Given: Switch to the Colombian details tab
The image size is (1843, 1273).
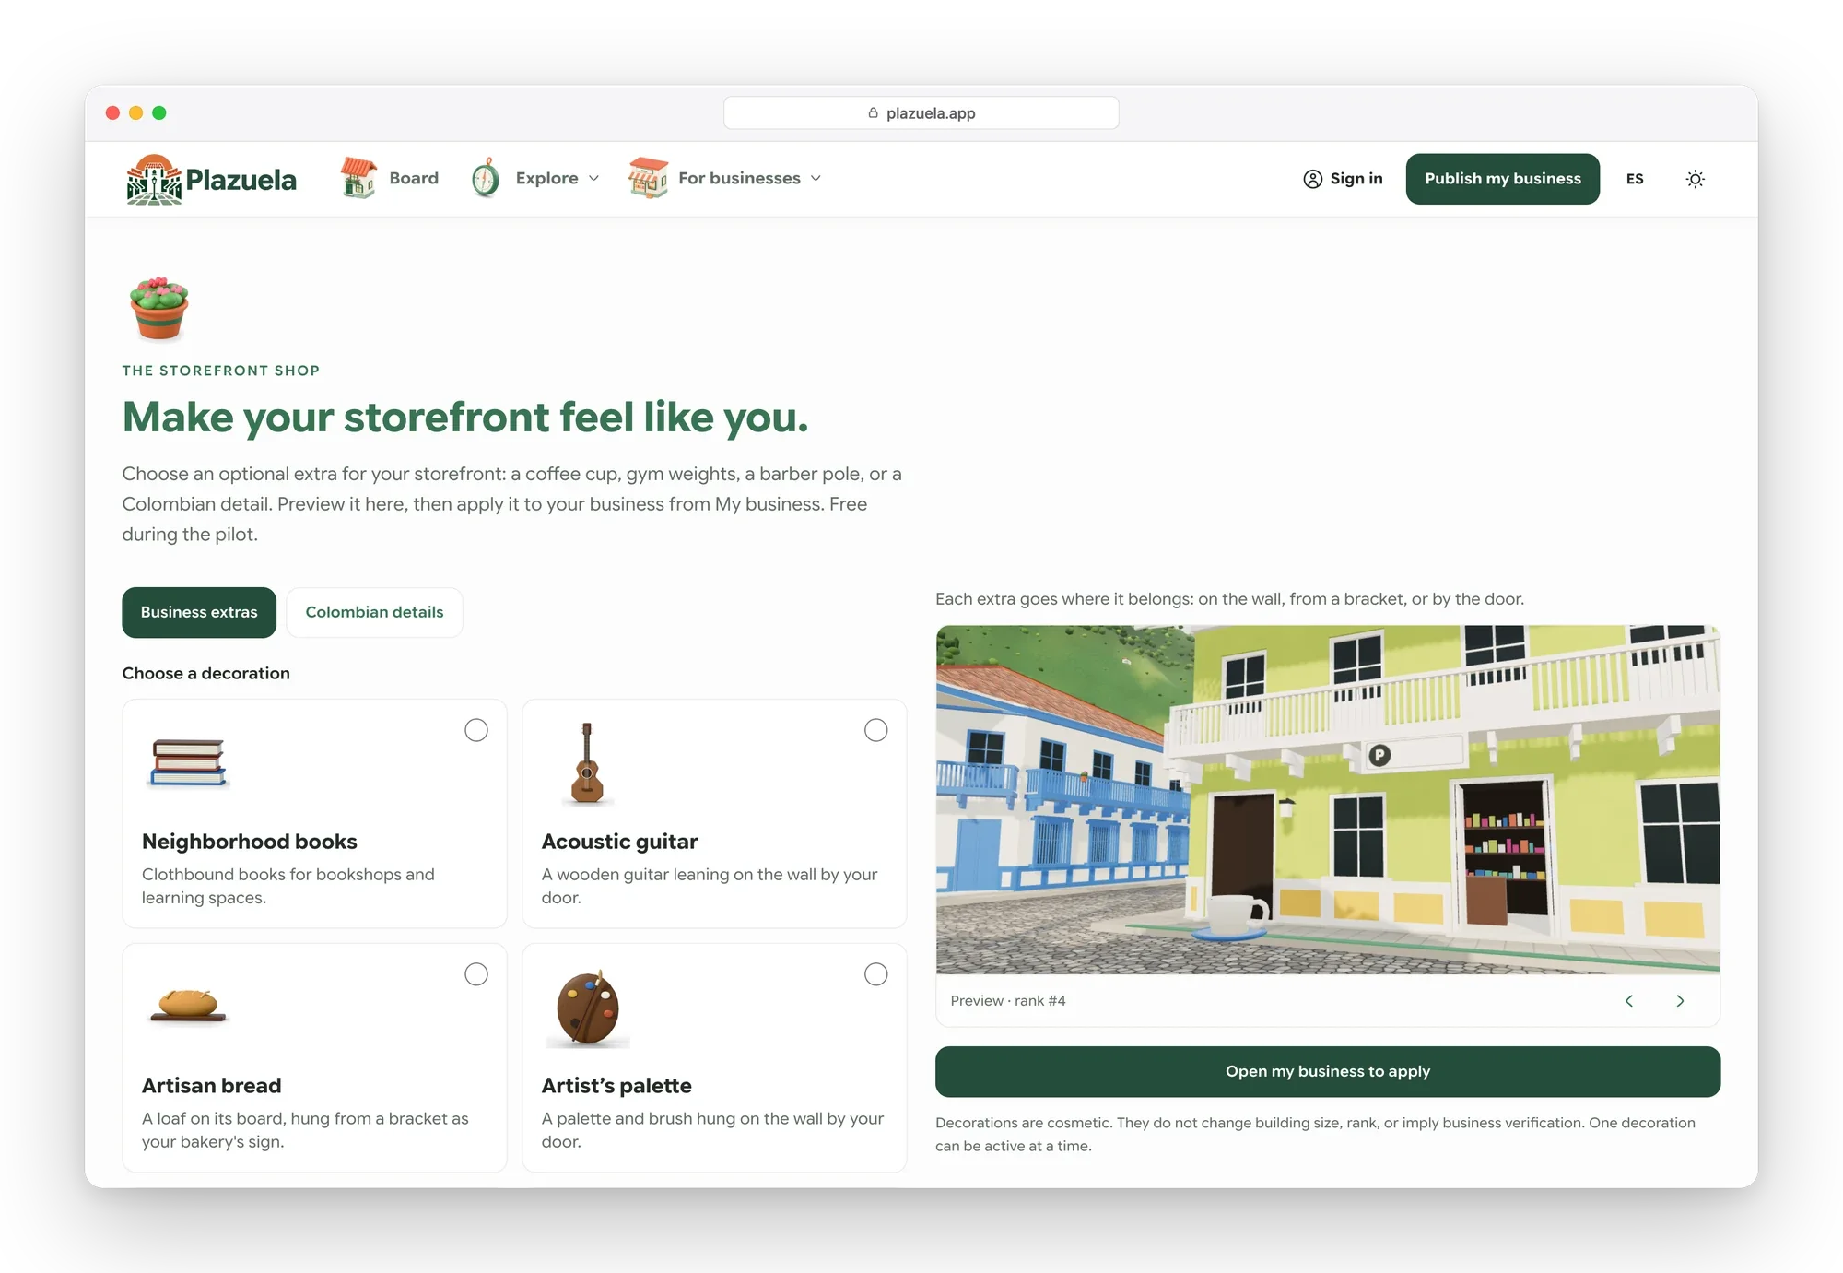Looking at the screenshot, I should 374,612.
